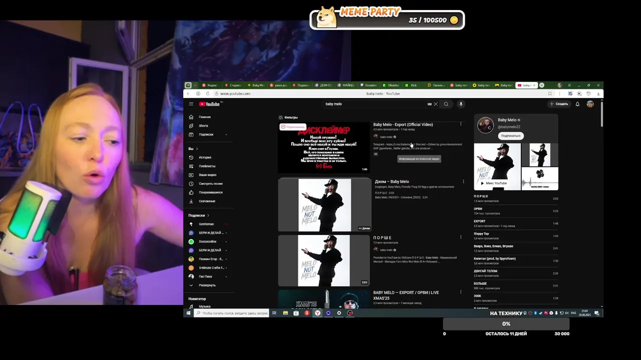641x360 pixels.
Task: Open the Doctoronline channel subscription
Action: pyautogui.click(x=207, y=241)
